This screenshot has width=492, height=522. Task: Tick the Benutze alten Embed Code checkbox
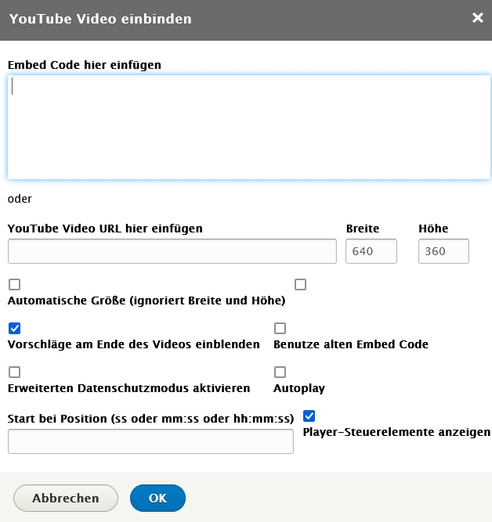coord(280,329)
